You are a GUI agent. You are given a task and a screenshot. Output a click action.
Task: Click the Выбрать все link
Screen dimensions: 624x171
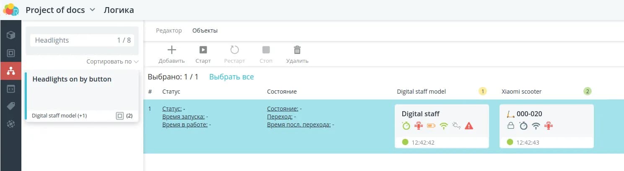tap(231, 77)
